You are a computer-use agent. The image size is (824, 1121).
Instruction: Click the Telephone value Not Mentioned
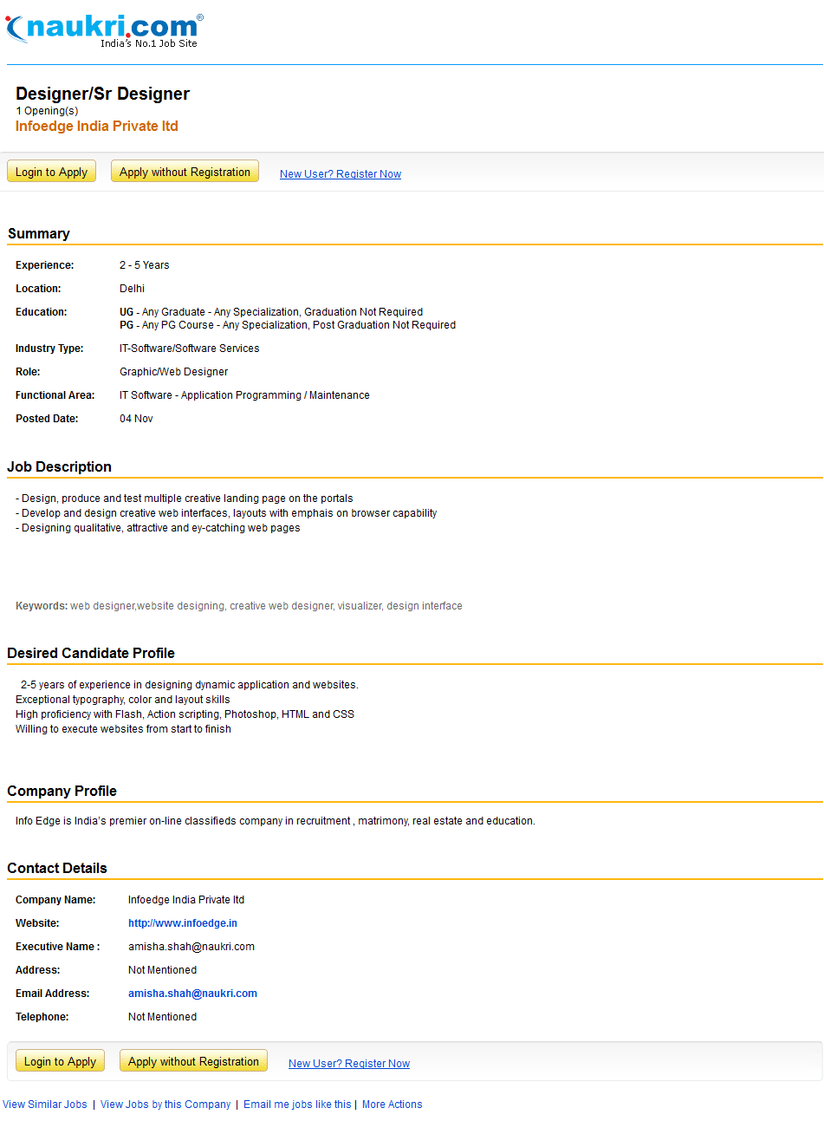tap(162, 1017)
